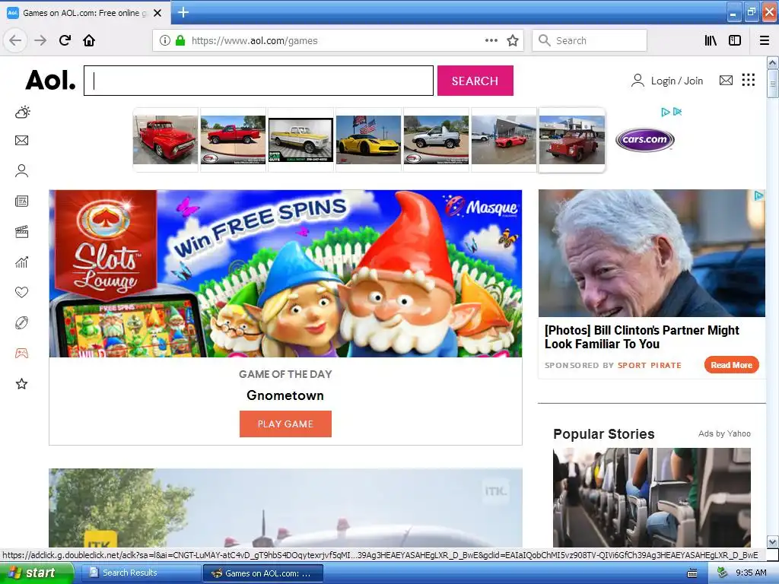Viewport: 779px width, 584px height.
Task: Open the Windows start button
Action: (x=37, y=573)
